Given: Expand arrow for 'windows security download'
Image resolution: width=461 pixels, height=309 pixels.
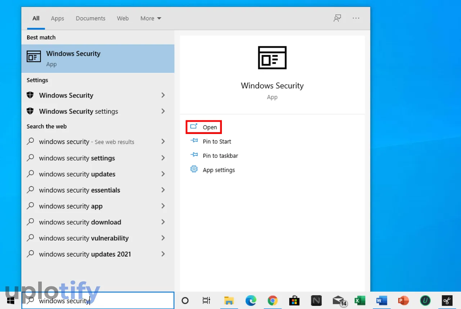Looking at the screenshot, I should pyautogui.click(x=163, y=222).
